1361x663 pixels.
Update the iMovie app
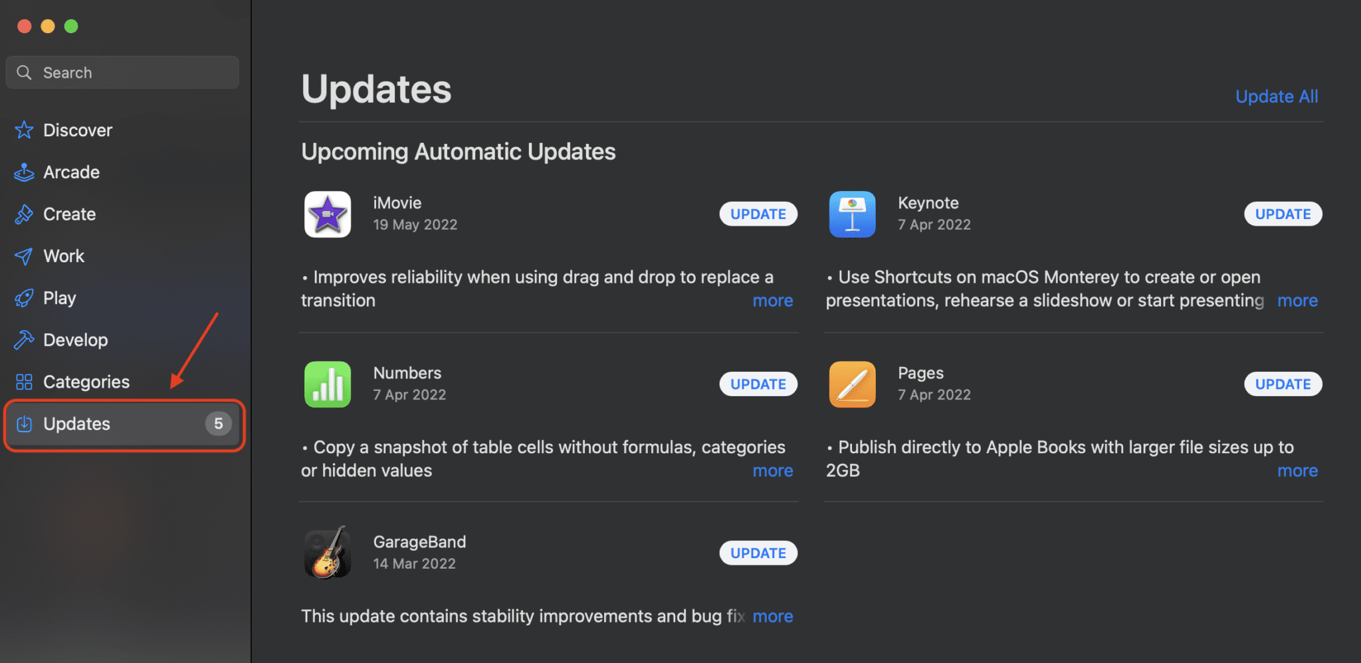pyautogui.click(x=758, y=214)
